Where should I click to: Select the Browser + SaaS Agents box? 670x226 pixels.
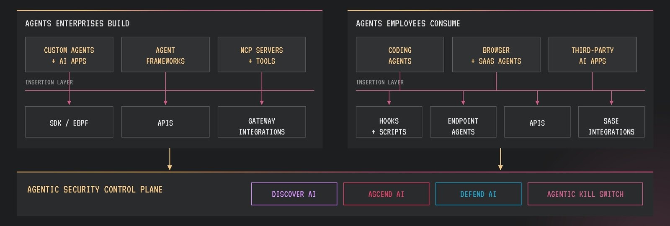pos(496,54)
